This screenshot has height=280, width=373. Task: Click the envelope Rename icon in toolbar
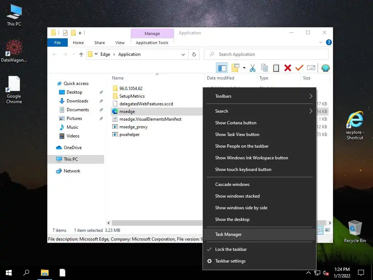[311, 68]
